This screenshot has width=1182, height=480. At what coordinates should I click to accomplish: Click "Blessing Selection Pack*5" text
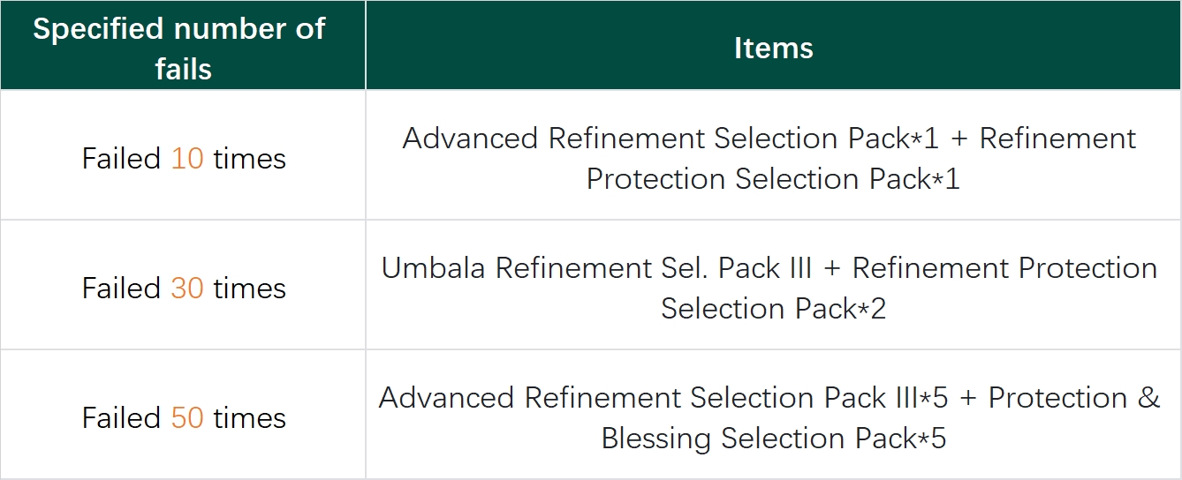click(x=773, y=439)
